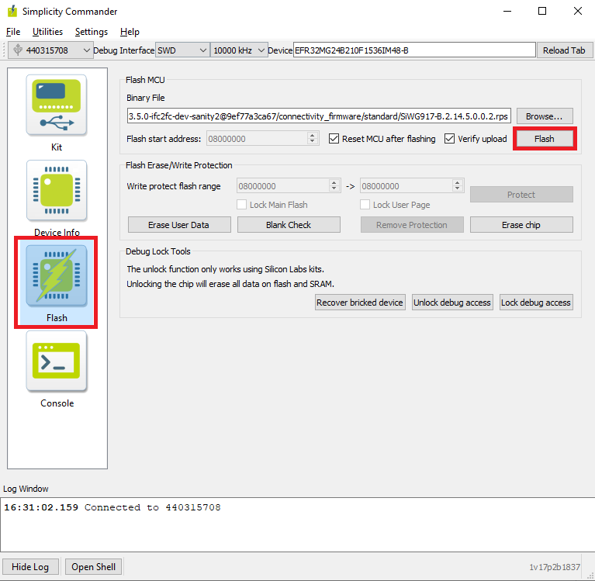Screen dimensions: 595x581
Task: Select the Device Info chip icon
Action: [57, 192]
